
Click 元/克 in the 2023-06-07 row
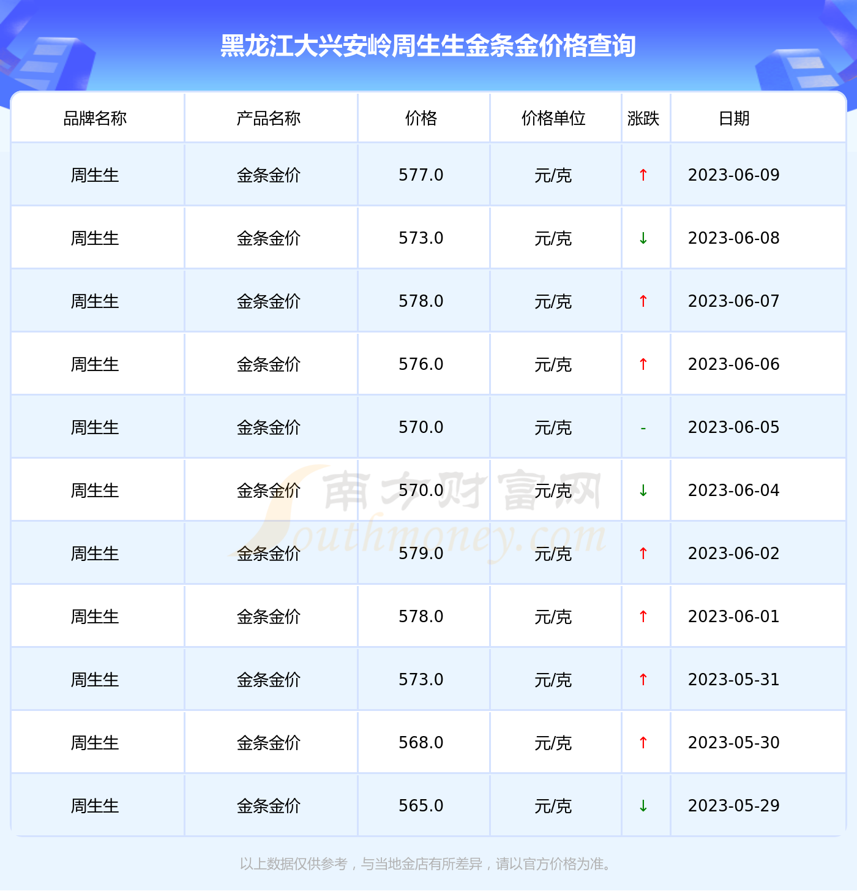coord(553,301)
